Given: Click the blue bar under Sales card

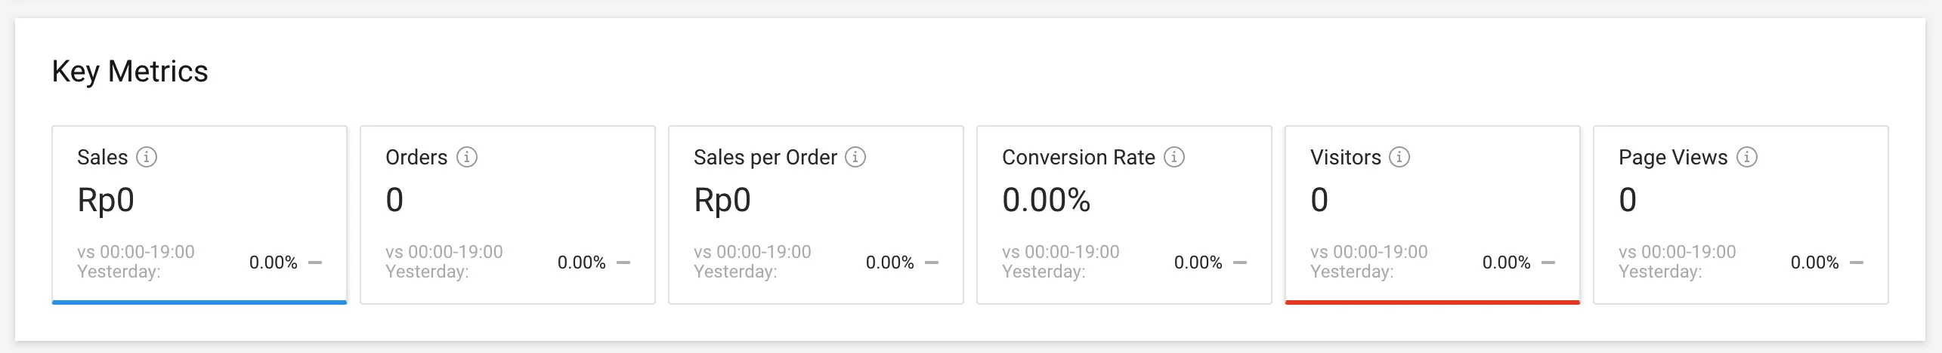Looking at the screenshot, I should (x=199, y=302).
